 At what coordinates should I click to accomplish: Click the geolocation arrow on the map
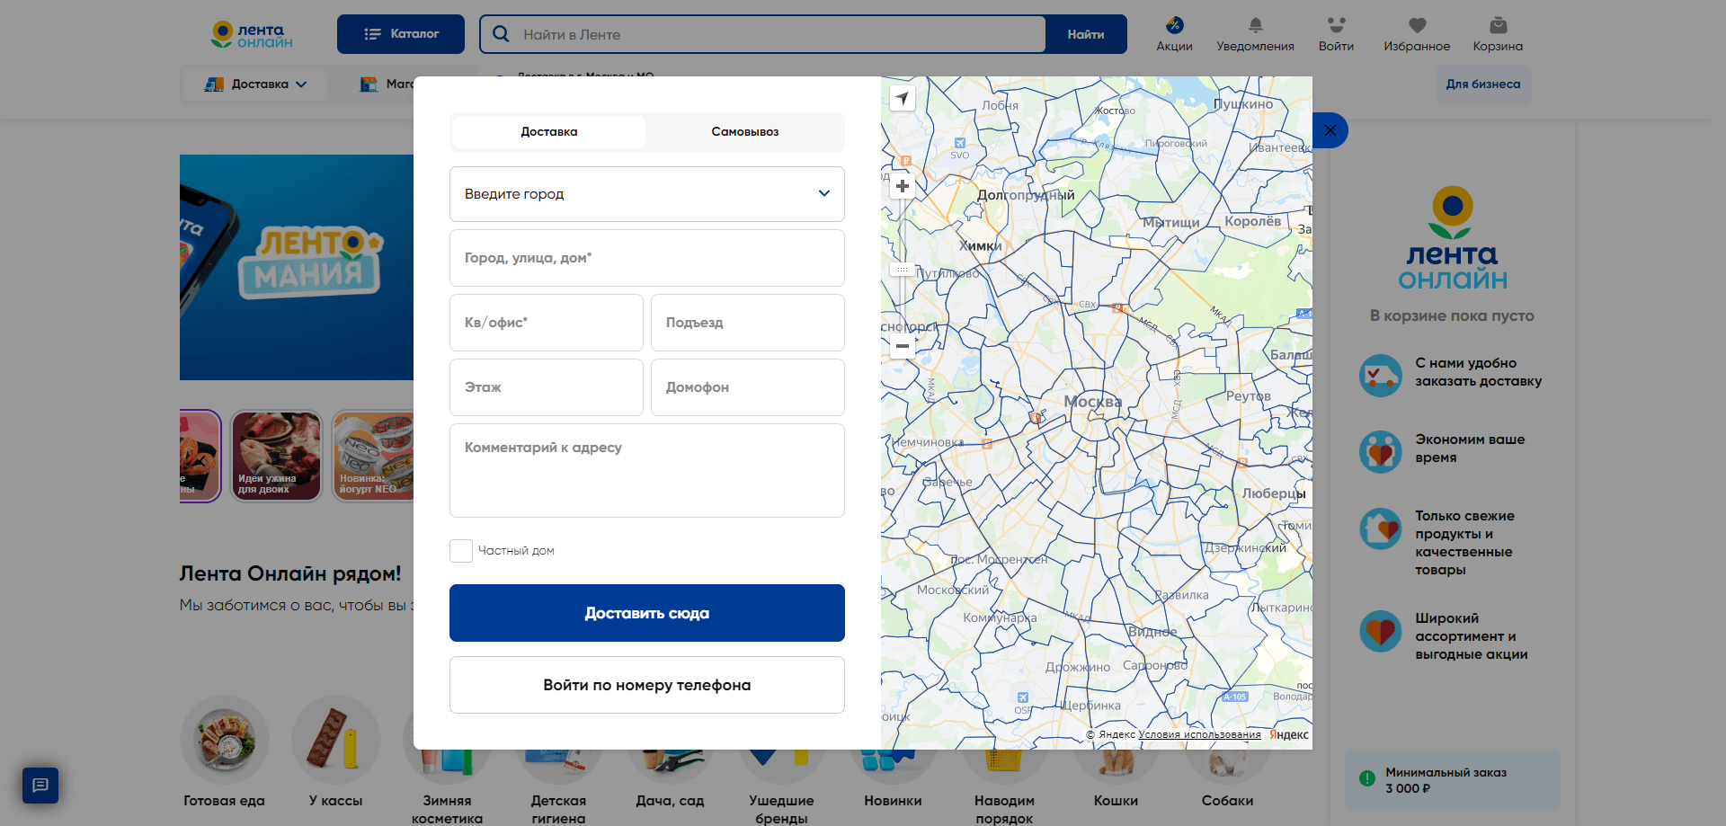pos(902,99)
